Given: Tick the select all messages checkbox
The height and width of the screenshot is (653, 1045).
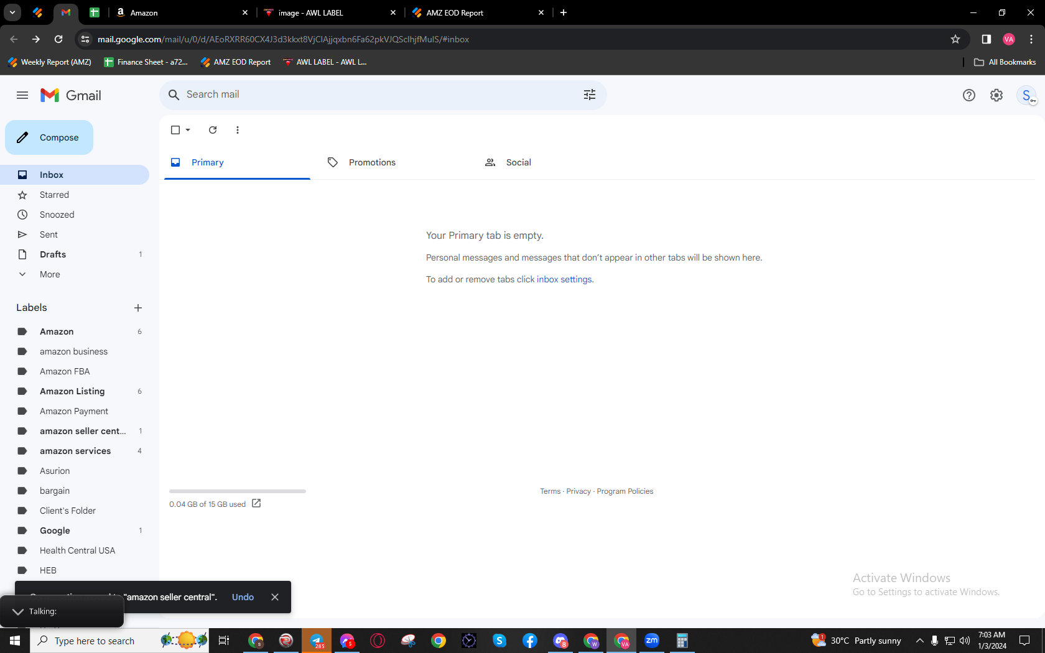Looking at the screenshot, I should click(175, 130).
